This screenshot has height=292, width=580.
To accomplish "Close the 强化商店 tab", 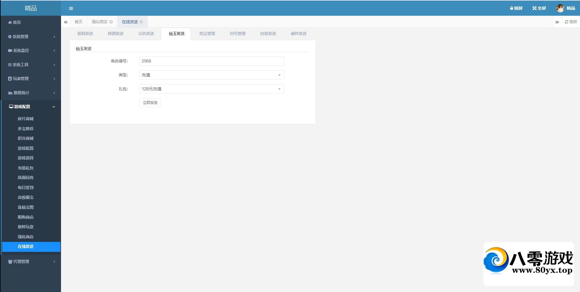I will pos(111,22).
